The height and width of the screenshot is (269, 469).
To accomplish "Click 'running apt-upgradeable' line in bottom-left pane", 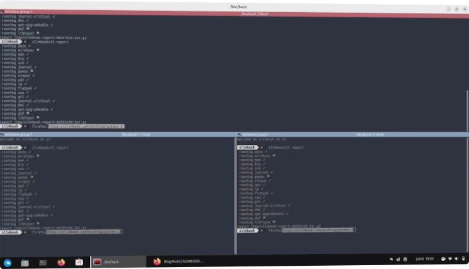I will (28, 215).
